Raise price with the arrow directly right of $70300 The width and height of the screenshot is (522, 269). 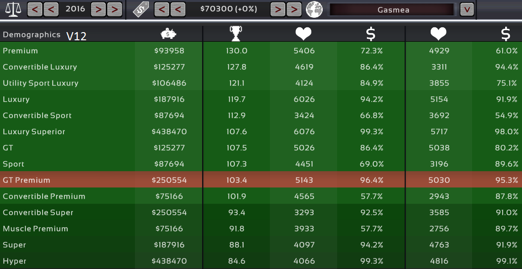278,9
